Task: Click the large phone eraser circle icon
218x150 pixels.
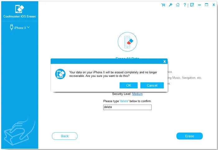Action: (x=127, y=42)
